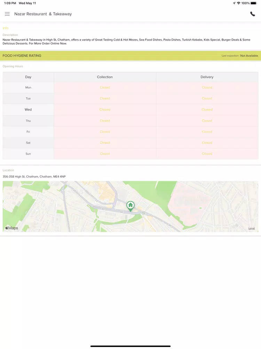The width and height of the screenshot is (261, 349).
Task: Tap Saturday Delivery Closed cell
Action: click(x=207, y=143)
